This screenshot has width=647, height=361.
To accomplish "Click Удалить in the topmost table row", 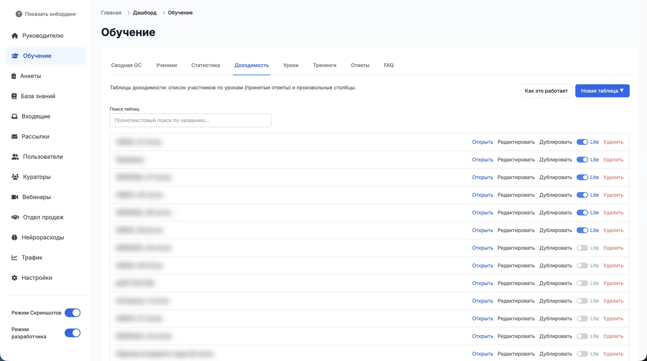I will coord(613,142).
